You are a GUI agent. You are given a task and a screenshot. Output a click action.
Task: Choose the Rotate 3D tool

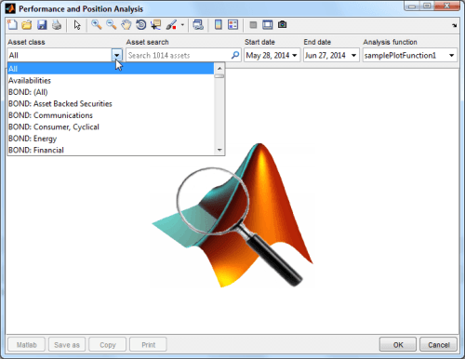[141, 25]
